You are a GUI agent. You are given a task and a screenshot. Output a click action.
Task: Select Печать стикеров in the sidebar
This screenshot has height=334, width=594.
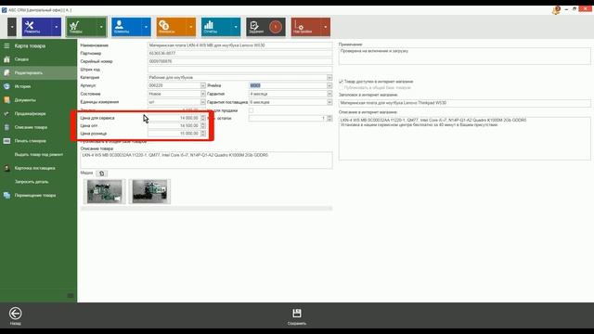tap(38, 141)
